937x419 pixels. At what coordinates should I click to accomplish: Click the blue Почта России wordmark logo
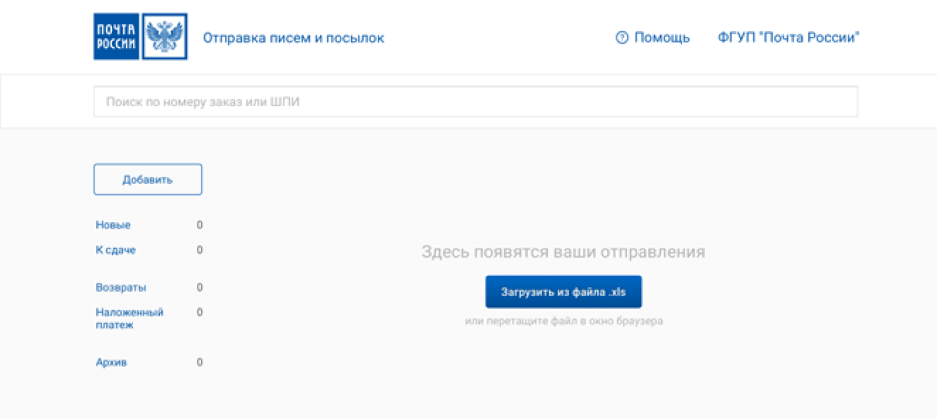click(116, 37)
